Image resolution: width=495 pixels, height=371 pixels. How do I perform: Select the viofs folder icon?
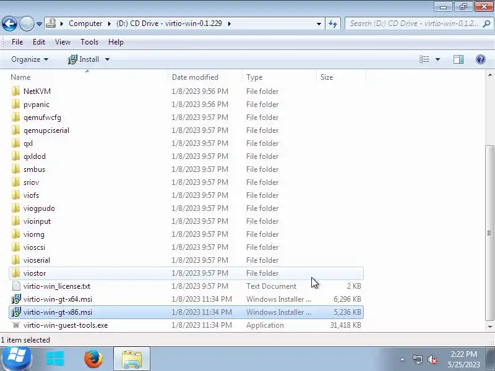click(x=15, y=195)
